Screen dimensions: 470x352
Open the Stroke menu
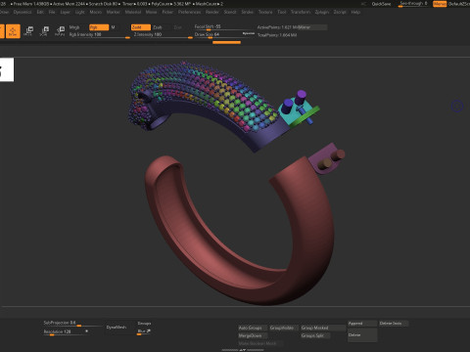[248, 12]
